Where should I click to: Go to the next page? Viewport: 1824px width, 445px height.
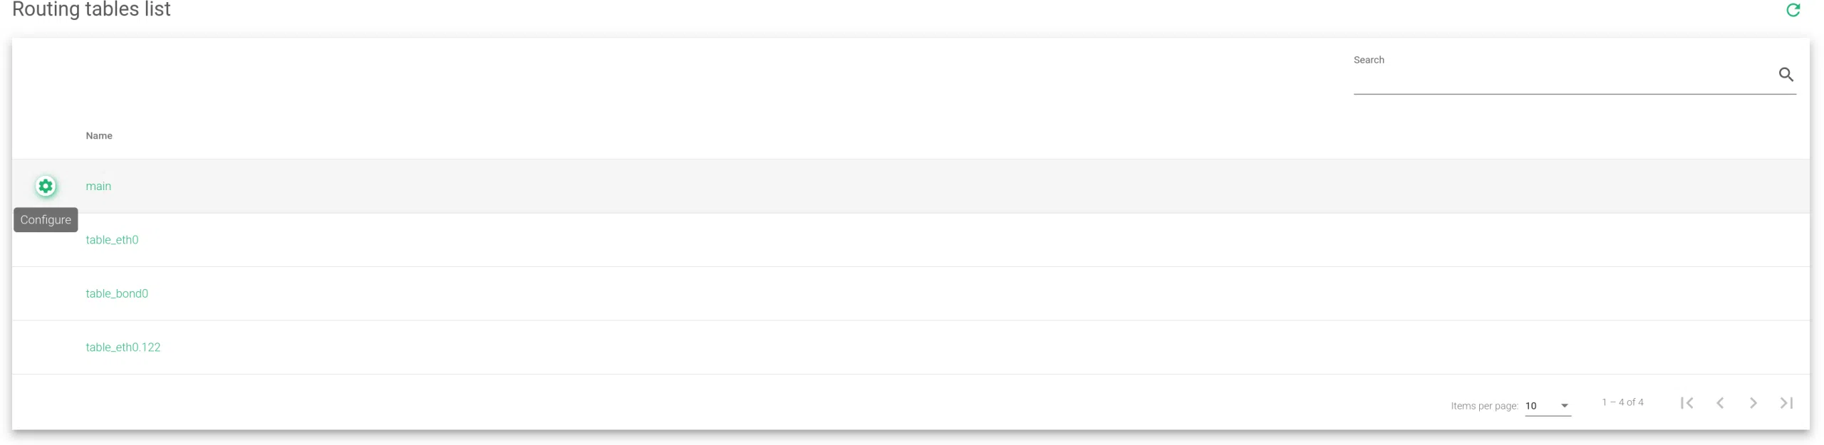tap(1753, 403)
